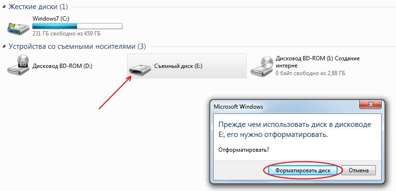Click the Дисковод BD-ROM (D:) label
Screen dimensions: 396x191
62,66
